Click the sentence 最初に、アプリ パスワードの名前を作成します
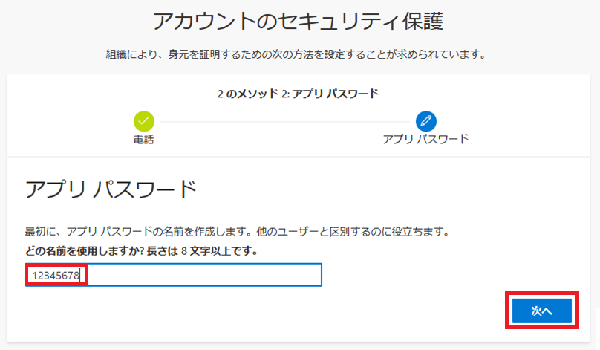 [x=139, y=232]
